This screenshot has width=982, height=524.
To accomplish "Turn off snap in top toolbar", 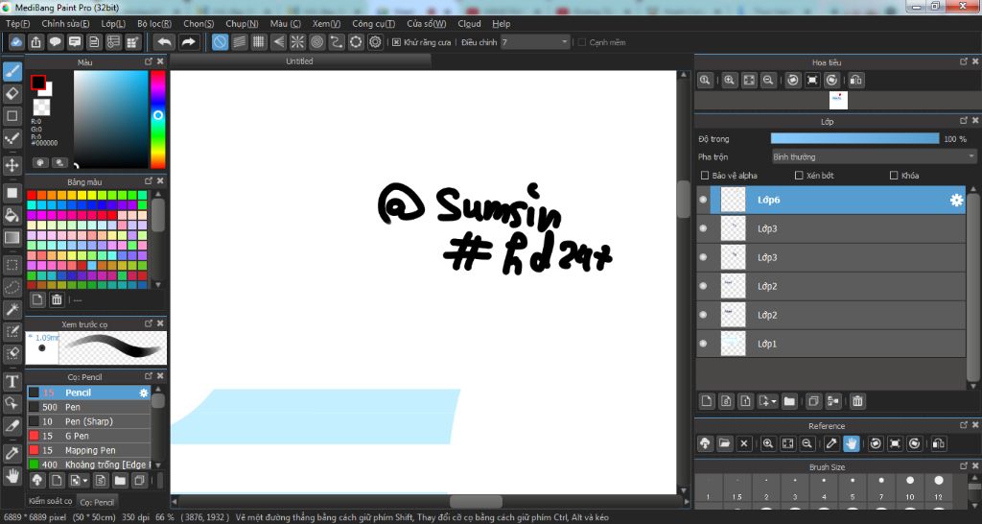I will pyautogui.click(x=220, y=42).
